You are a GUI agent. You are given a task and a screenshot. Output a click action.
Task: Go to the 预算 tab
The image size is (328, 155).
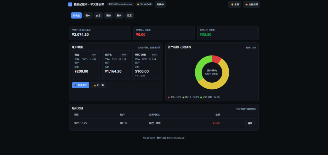[x=109, y=15]
